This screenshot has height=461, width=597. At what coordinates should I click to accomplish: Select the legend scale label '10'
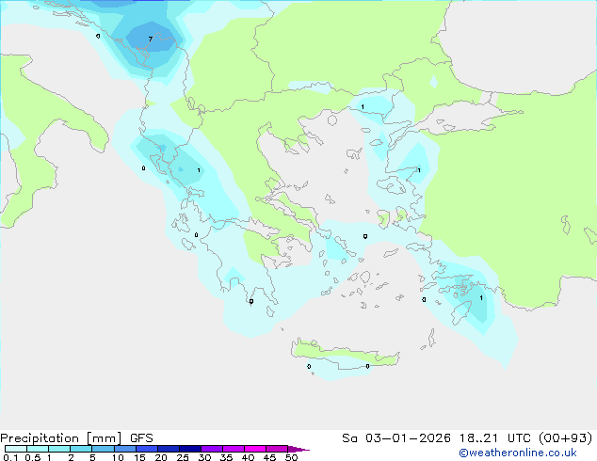coord(118,457)
